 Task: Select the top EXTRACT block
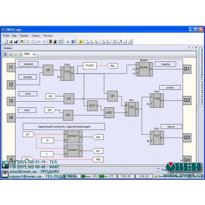(x=73, y=137)
